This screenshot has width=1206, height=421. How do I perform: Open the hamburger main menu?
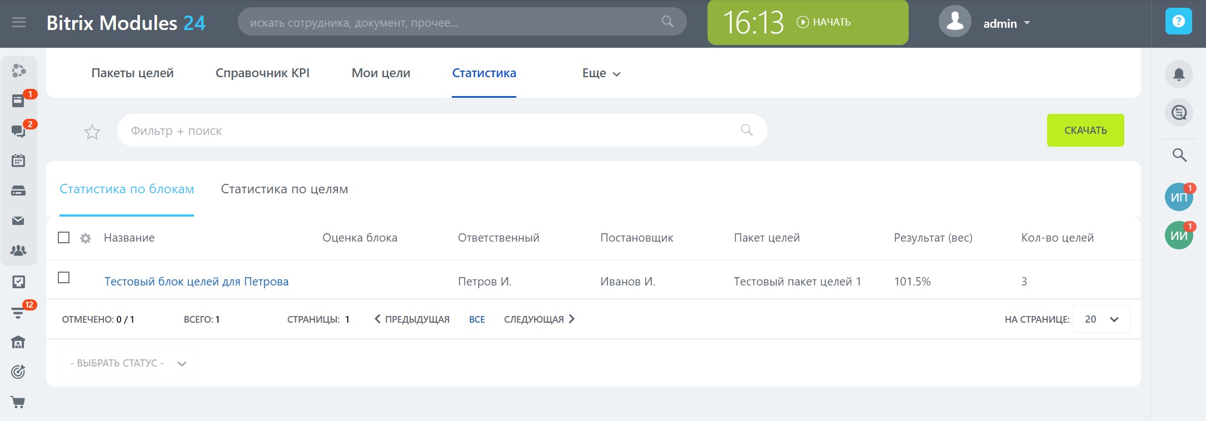(x=19, y=23)
